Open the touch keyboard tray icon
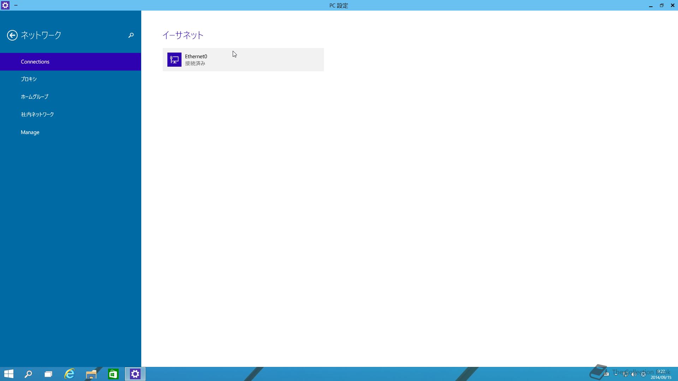The width and height of the screenshot is (678, 381). (x=606, y=374)
